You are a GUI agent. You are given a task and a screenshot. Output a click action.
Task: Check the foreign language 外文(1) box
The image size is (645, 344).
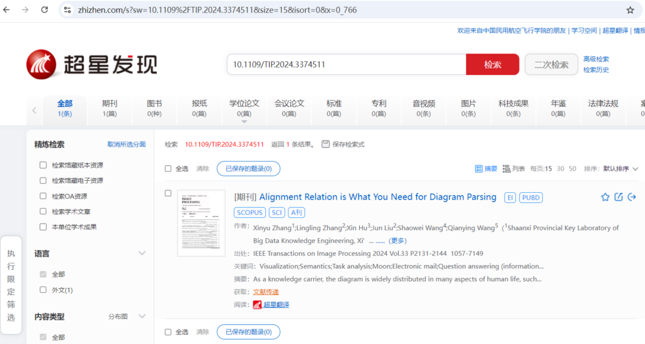[x=43, y=290]
